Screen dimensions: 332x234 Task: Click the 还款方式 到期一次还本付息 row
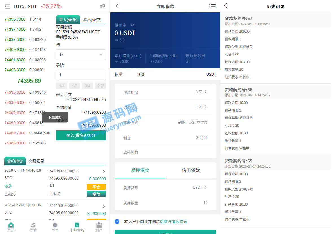165,122
